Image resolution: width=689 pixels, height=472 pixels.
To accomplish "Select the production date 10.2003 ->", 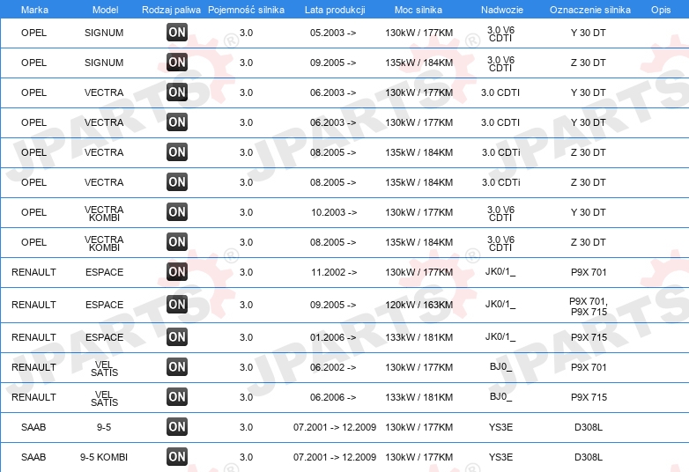I will pyautogui.click(x=334, y=212).
